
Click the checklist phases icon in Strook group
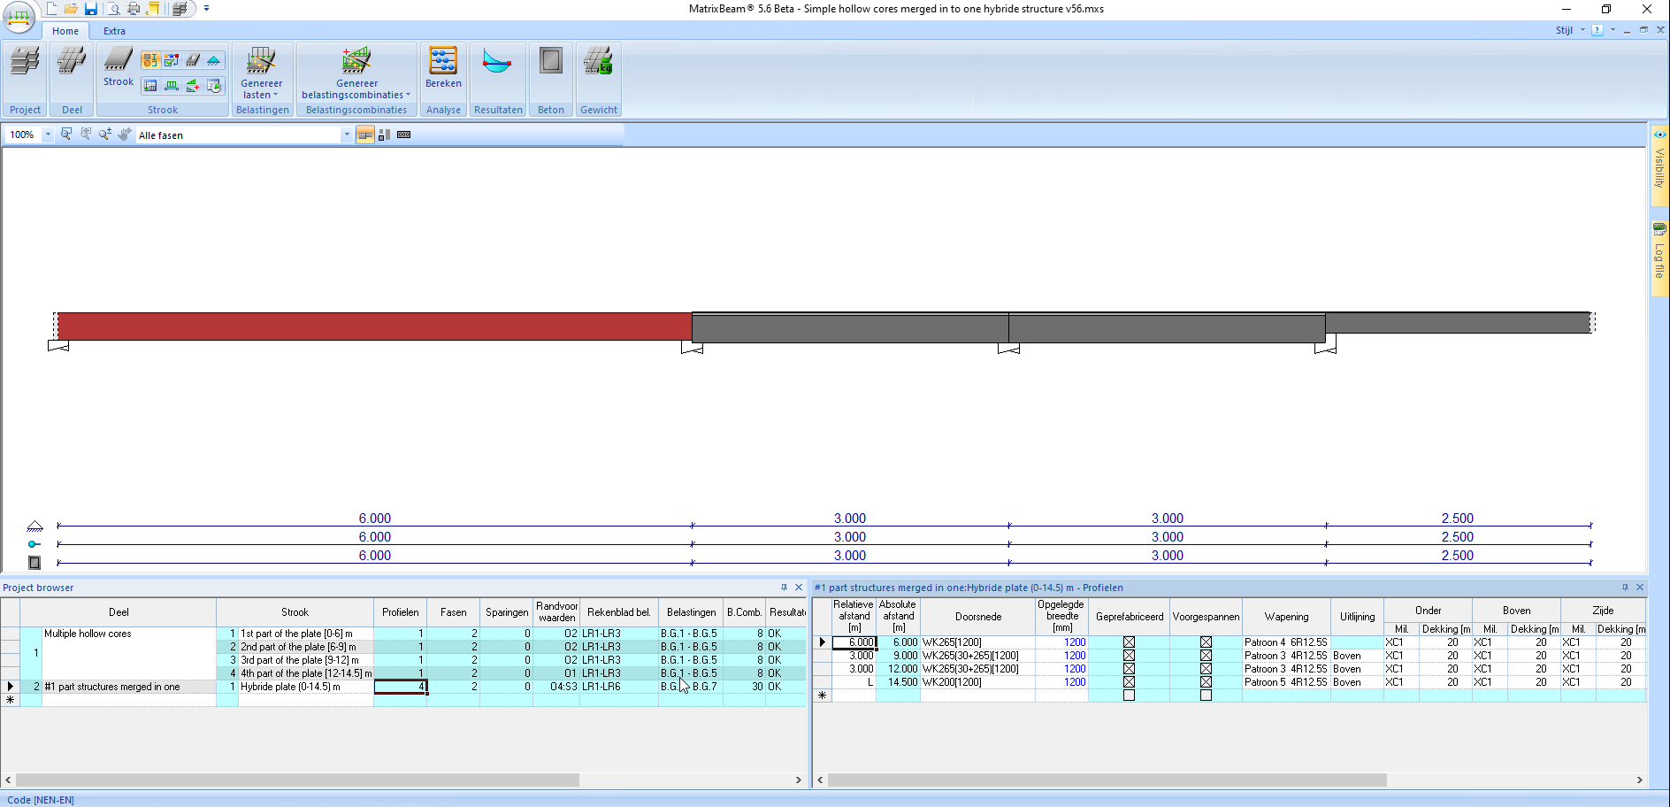pos(172,60)
